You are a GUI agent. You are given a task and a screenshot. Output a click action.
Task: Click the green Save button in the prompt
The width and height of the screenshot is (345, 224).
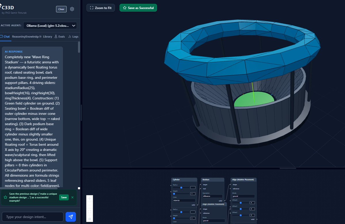click(x=64, y=197)
